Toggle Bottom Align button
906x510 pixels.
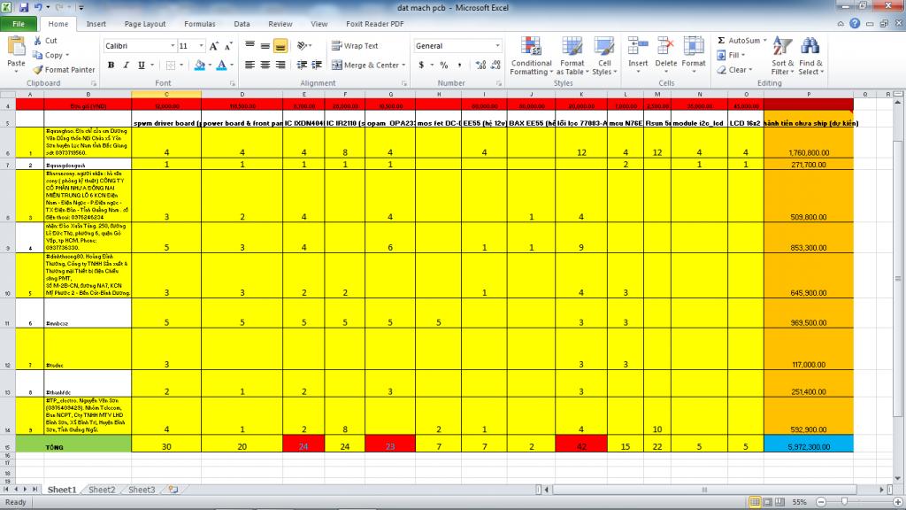tap(280, 46)
